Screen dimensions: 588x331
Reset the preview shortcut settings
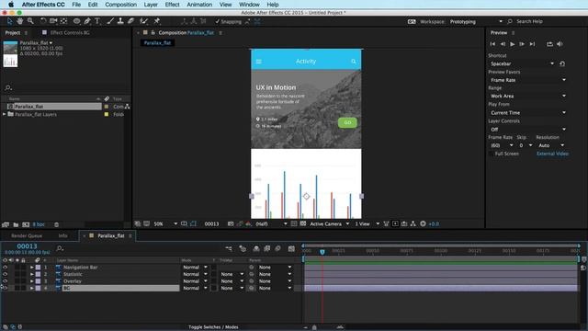562,63
